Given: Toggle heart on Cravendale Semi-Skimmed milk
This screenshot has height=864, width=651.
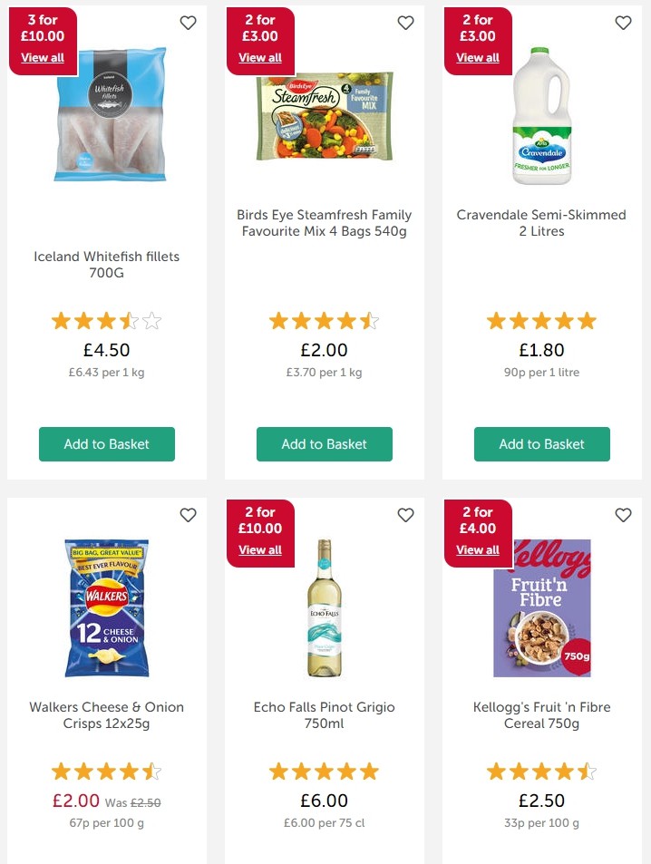Looking at the screenshot, I should point(623,23).
